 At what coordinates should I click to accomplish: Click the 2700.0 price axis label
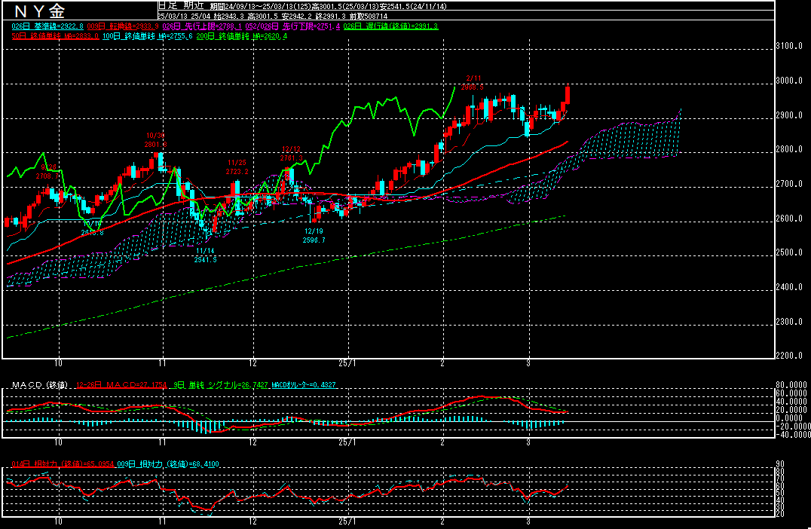tap(789, 184)
